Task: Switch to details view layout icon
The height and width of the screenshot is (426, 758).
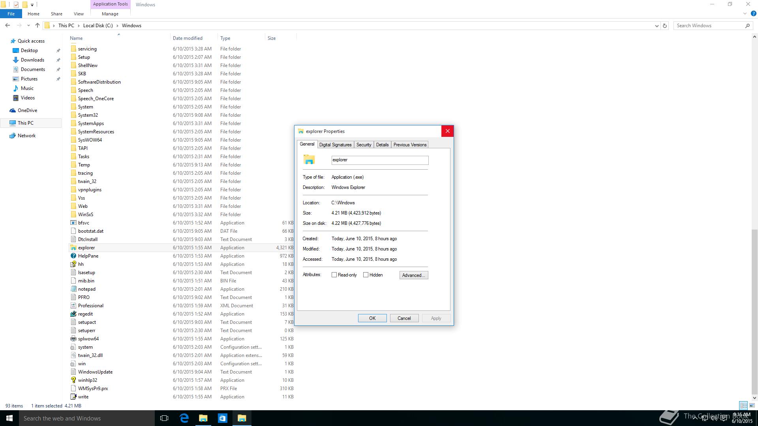Action: 743,405
